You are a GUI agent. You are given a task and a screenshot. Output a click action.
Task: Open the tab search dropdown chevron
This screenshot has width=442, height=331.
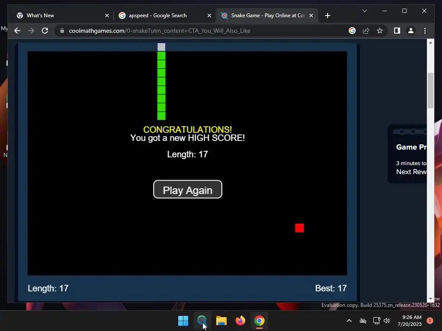pos(364,11)
